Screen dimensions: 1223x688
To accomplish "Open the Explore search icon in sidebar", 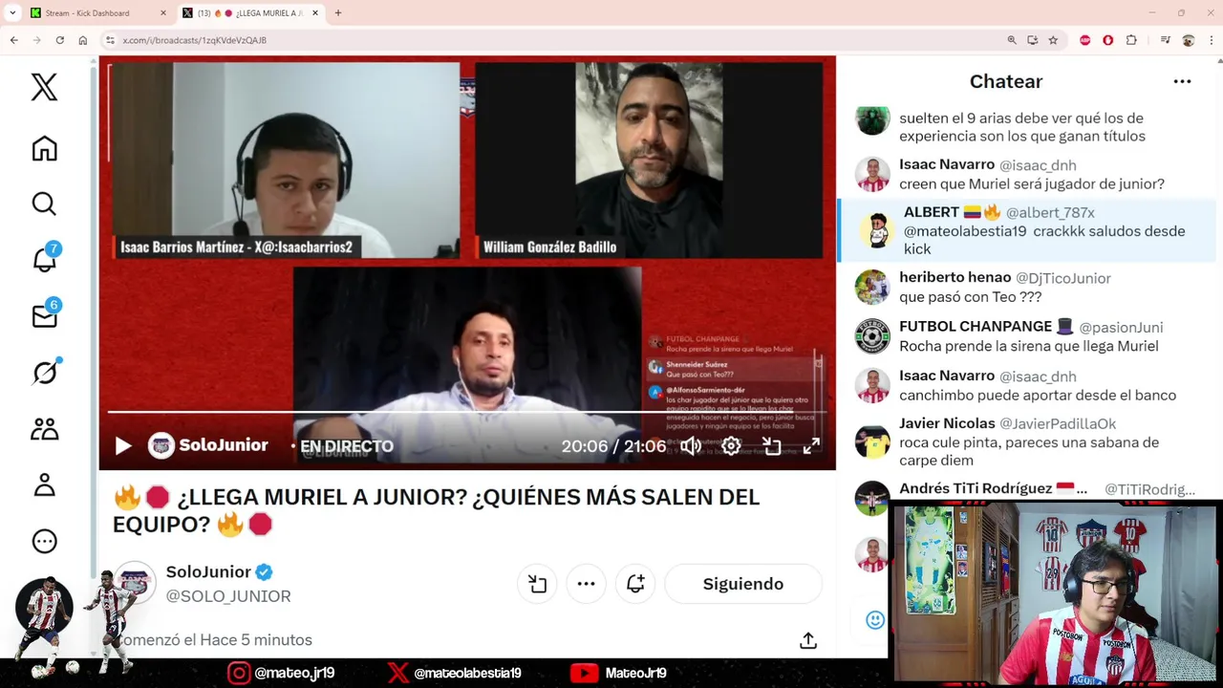I will 44,204.
